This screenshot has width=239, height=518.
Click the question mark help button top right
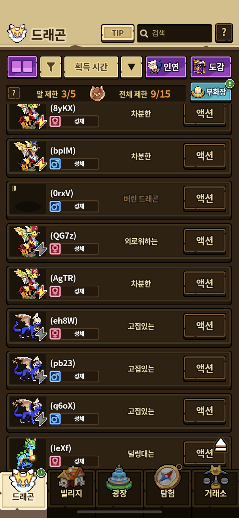[x=224, y=33]
